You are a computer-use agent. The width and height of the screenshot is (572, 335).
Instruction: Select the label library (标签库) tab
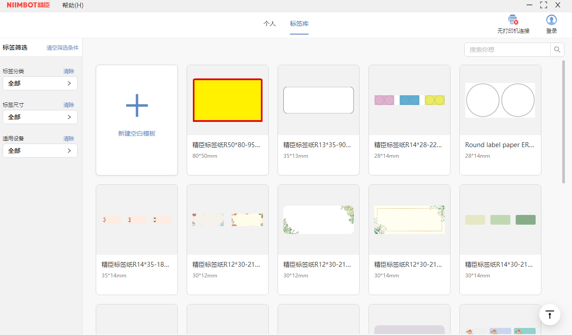299,24
